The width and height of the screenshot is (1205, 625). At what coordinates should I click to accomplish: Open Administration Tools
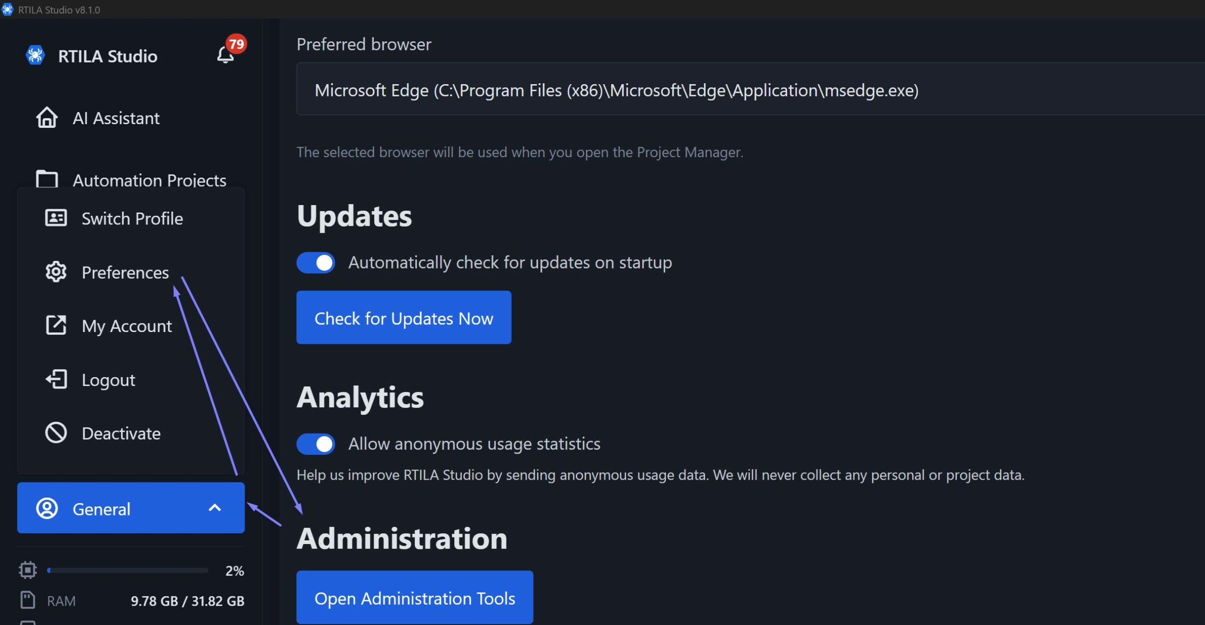pyautogui.click(x=414, y=598)
